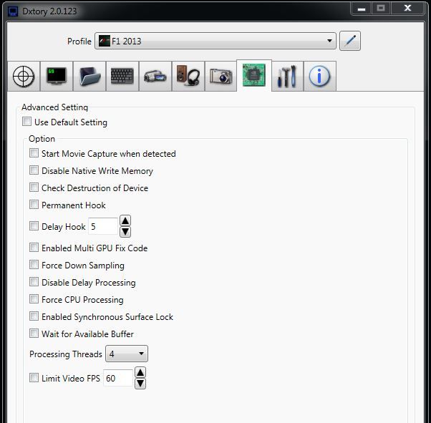
Task: Minimize the Dxtory window
Action: (x=362, y=9)
